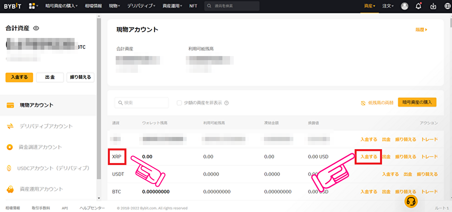
Task: Select USDCアカウント（デリバティブ） in sidebar
Action: tap(48, 168)
